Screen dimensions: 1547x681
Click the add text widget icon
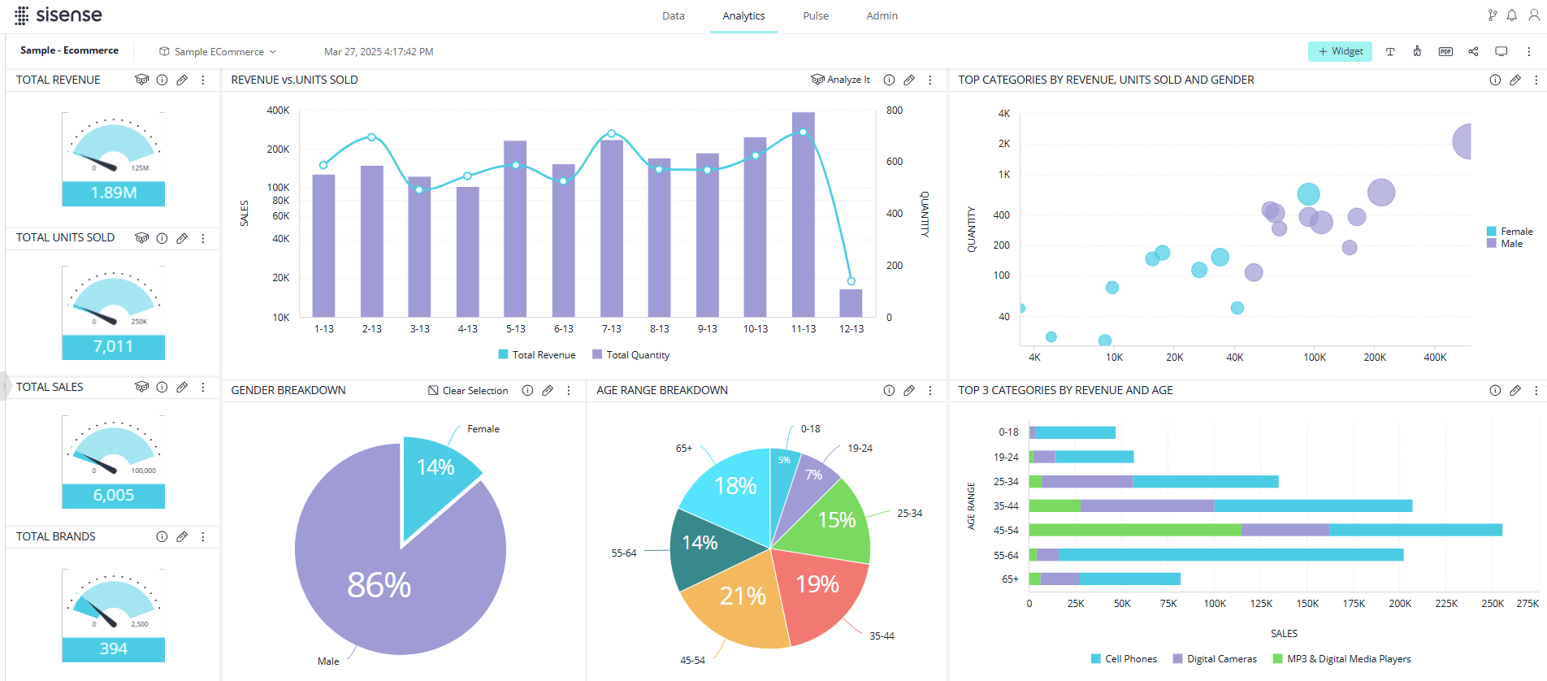click(x=1390, y=51)
